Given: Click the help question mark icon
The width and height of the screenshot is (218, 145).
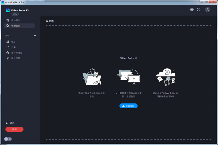Looking at the screenshot, I should pos(199,10).
